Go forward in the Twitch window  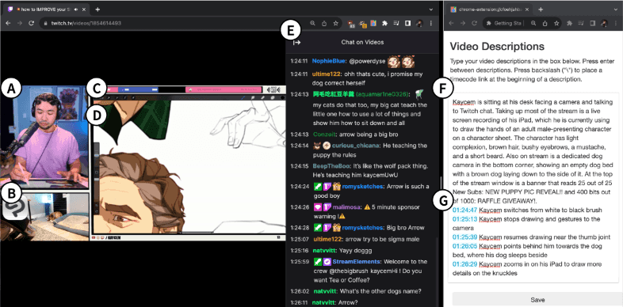click(x=20, y=24)
